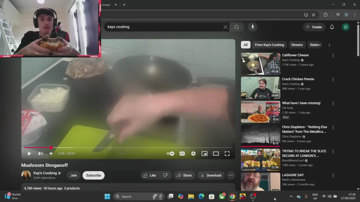Enter full screen mode
The height and width of the screenshot is (202, 360).
pyautogui.click(x=227, y=153)
